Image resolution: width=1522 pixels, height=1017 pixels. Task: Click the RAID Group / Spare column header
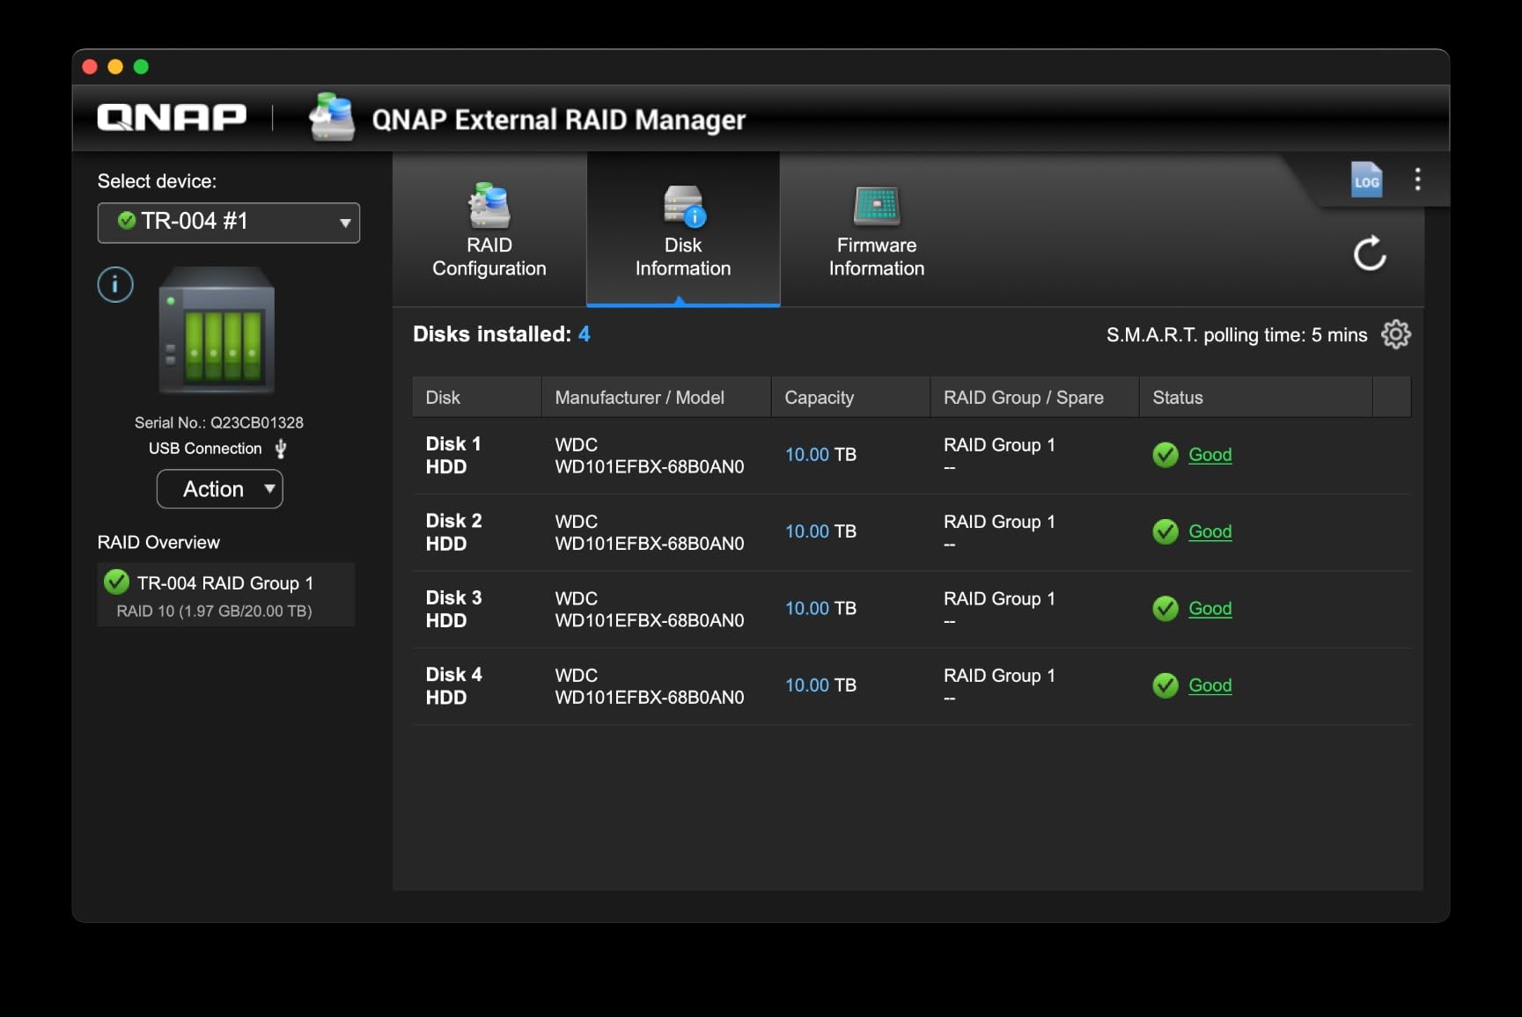[x=1035, y=398]
